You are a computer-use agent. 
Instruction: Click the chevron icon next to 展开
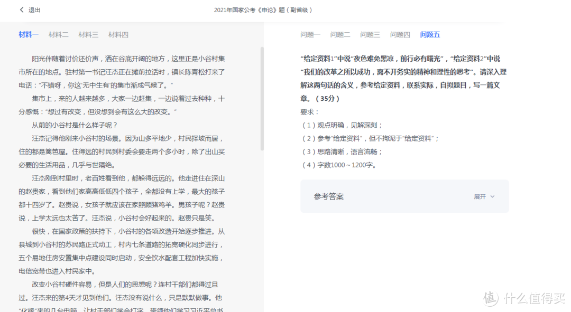click(x=493, y=196)
